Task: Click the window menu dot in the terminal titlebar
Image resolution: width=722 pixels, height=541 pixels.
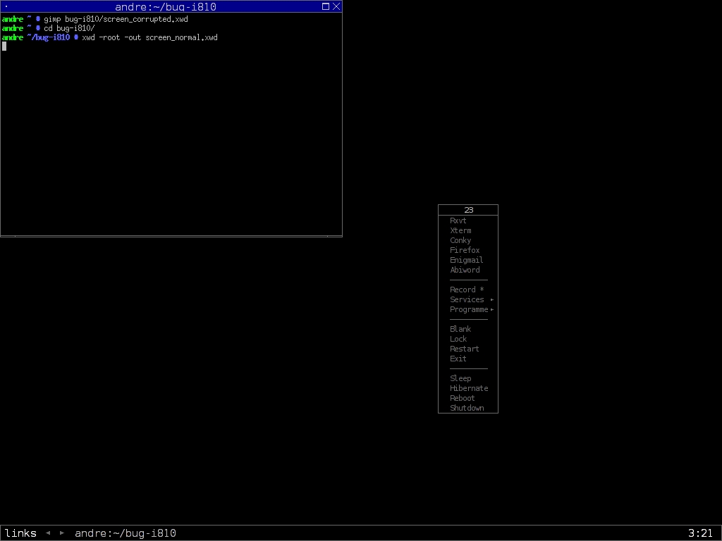Action: [x=6, y=6]
